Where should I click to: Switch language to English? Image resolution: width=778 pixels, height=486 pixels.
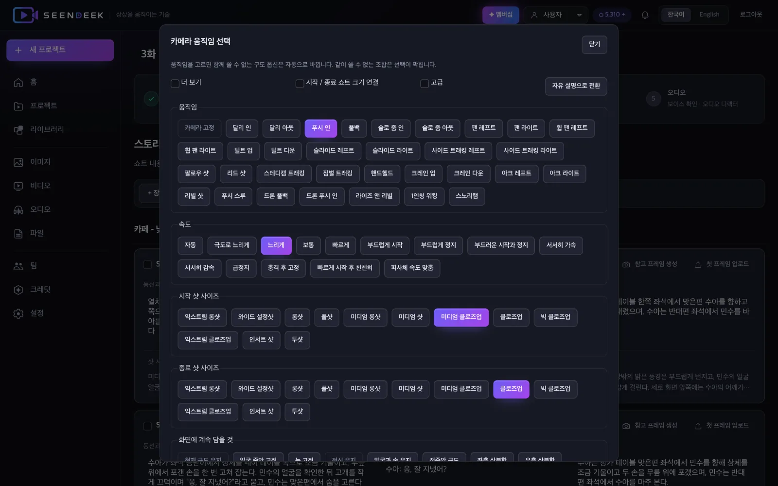(709, 15)
